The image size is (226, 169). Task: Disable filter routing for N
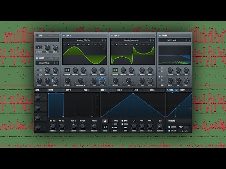click(160, 77)
